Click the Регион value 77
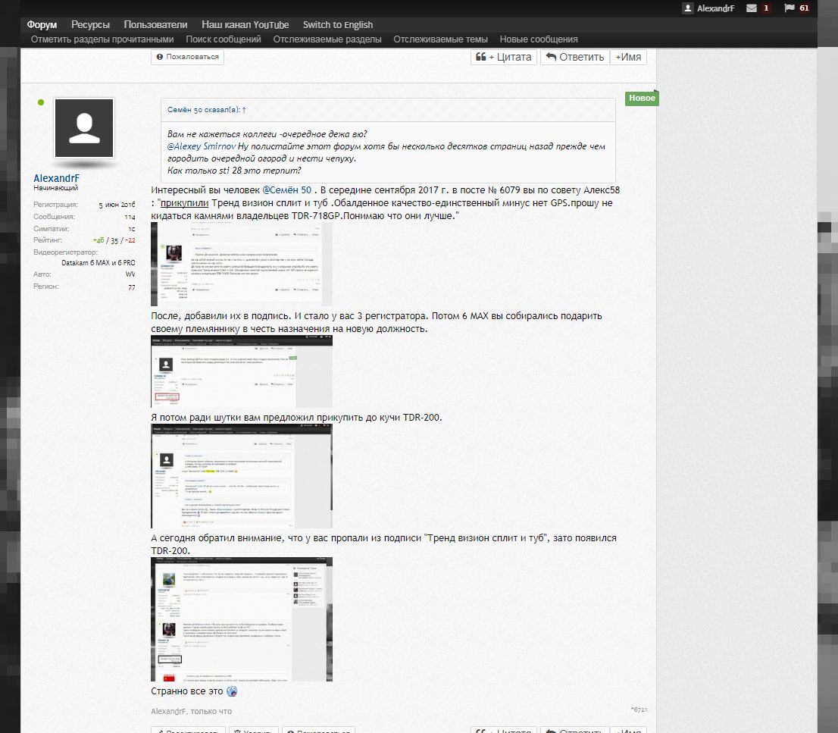This screenshot has width=838, height=733. click(x=132, y=287)
